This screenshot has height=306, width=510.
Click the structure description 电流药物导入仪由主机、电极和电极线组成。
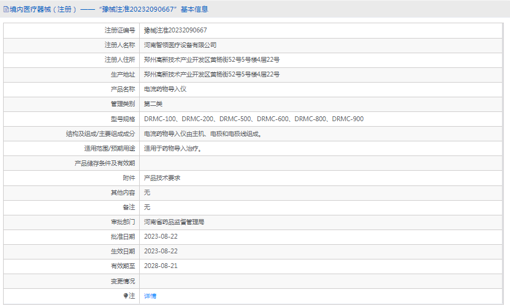pos(204,134)
